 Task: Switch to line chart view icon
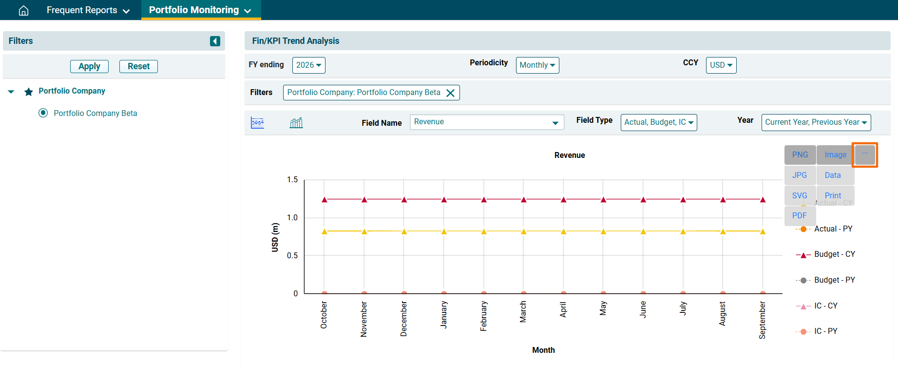pyautogui.click(x=257, y=123)
